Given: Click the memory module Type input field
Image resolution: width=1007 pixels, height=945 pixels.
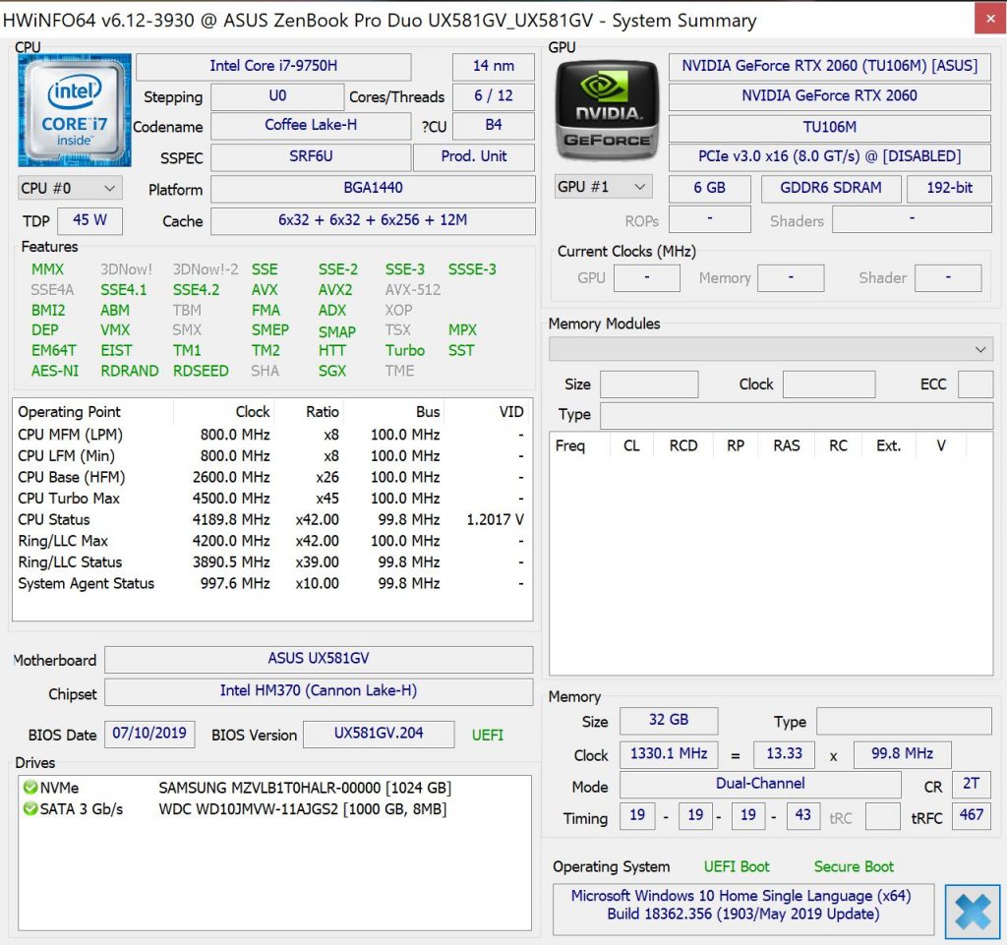Looking at the screenshot, I should coord(797,415).
